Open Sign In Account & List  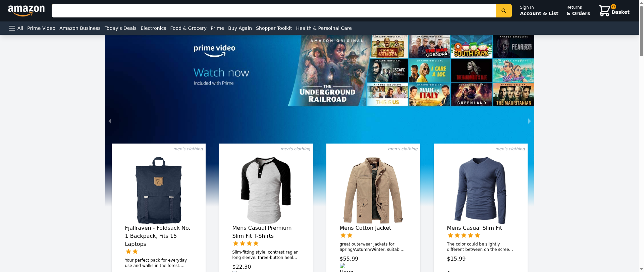coord(539,11)
